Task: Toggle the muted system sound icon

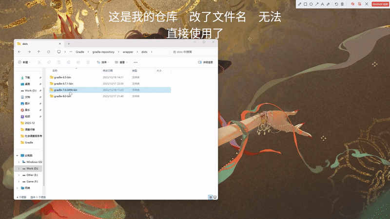Action: [352, 4]
